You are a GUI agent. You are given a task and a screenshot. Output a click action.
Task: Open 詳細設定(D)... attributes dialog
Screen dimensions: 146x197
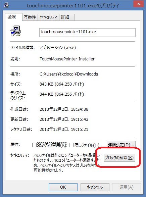tap(121, 145)
